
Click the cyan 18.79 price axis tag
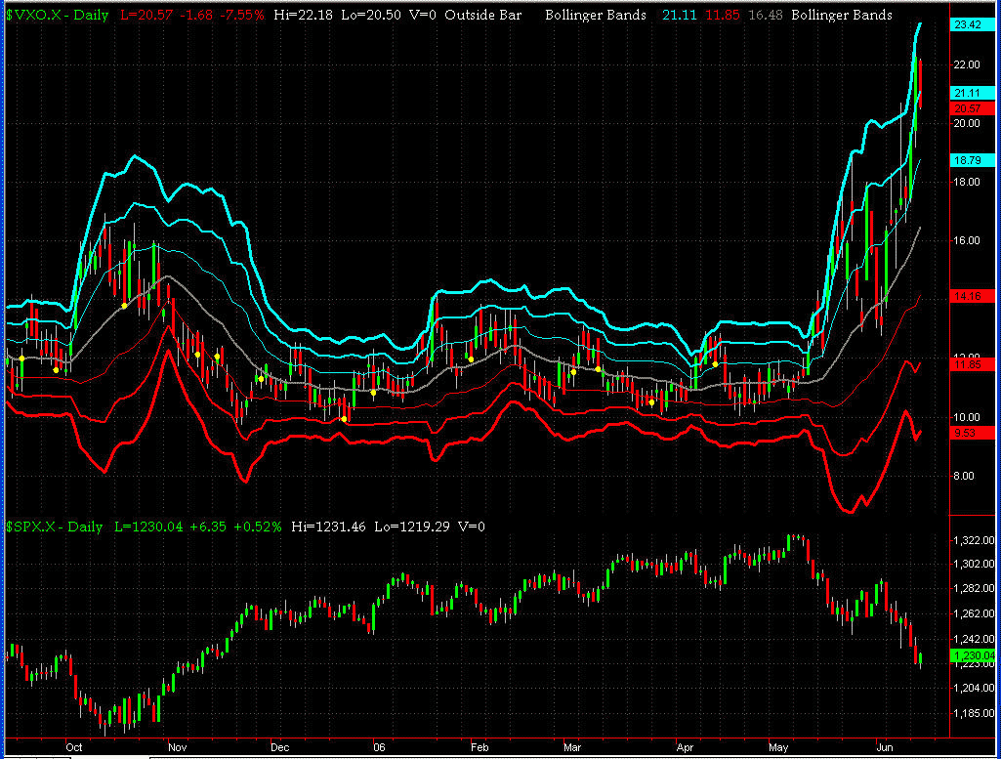pos(973,160)
